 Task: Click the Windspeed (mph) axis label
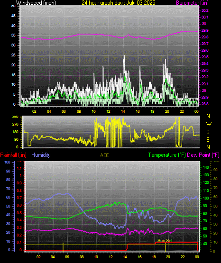click(x=36, y=2)
